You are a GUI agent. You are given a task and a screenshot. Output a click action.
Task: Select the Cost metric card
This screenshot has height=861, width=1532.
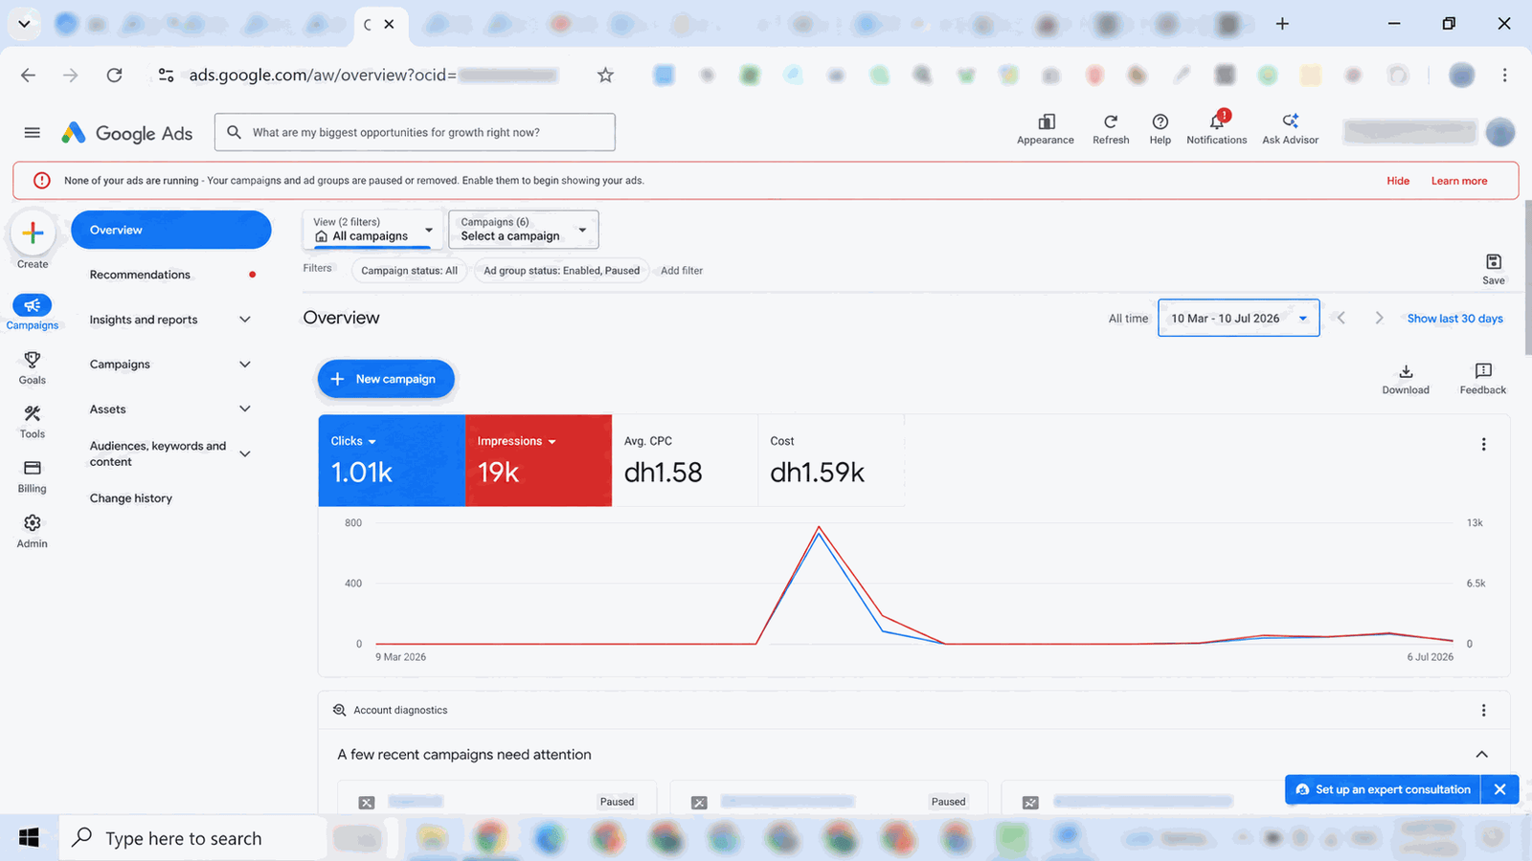pyautogui.click(x=831, y=460)
